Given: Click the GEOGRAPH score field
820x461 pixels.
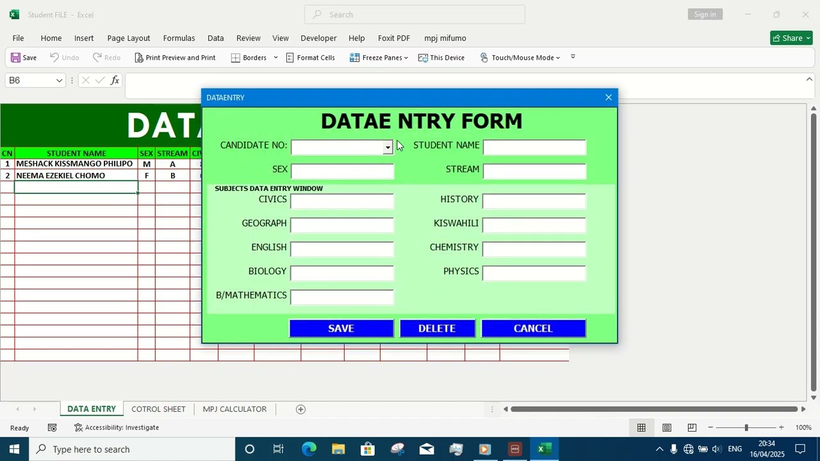Looking at the screenshot, I should click(x=342, y=225).
